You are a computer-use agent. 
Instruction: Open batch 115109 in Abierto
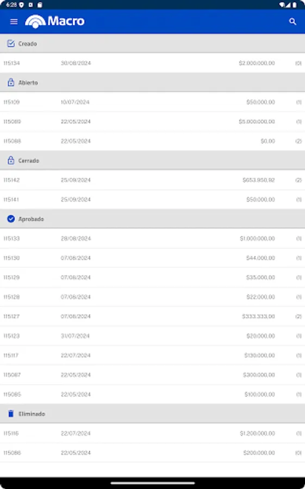152,102
